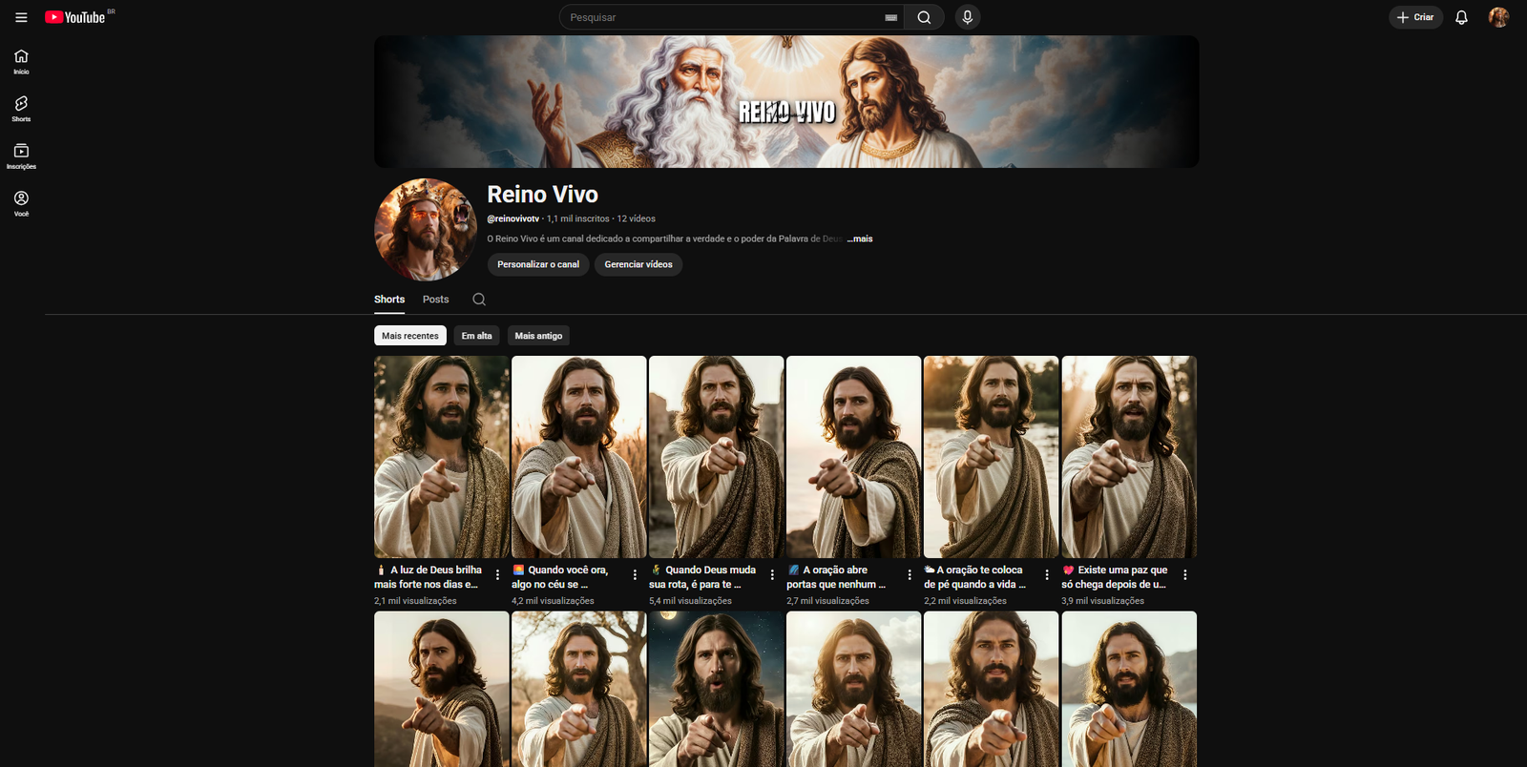Open Inscrições in the sidebar
This screenshot has width=1527, height=767.
pos(21,156)
